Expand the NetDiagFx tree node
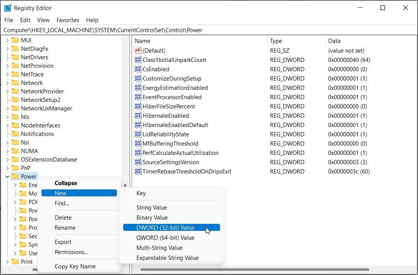 pos(7,49)
